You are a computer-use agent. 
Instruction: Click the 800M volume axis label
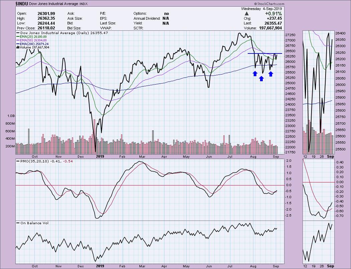10,124
